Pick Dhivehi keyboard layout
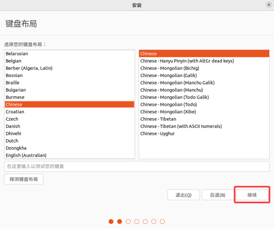Image resolution: width=274 pixels, height=229 pixels. click(x=69, y=133)
